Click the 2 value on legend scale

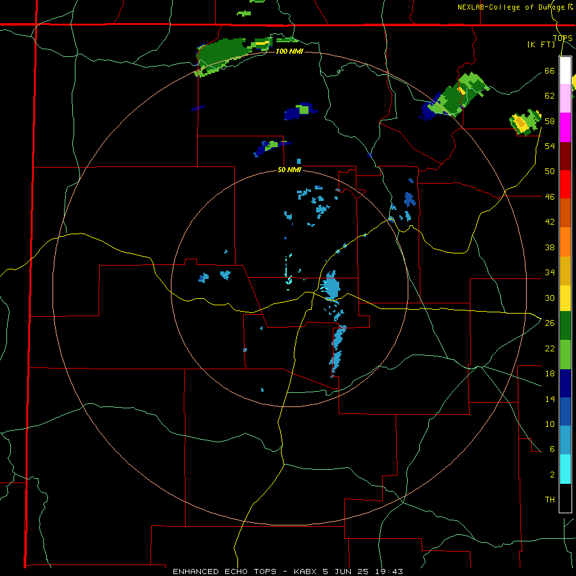(x=552, y=475)
